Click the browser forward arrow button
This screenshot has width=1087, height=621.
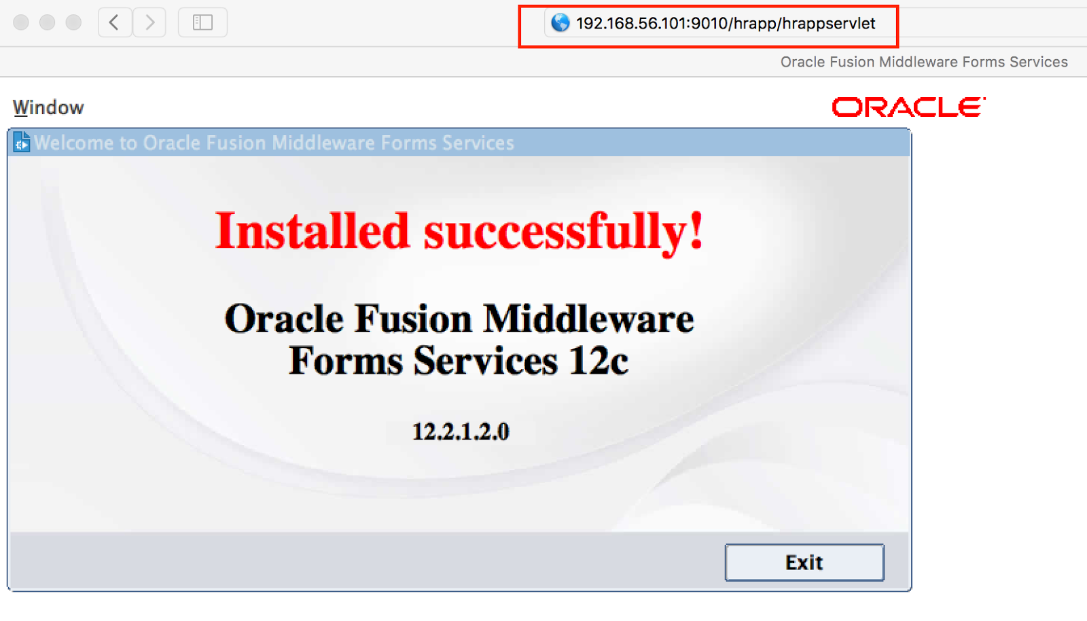click(149, 22)
